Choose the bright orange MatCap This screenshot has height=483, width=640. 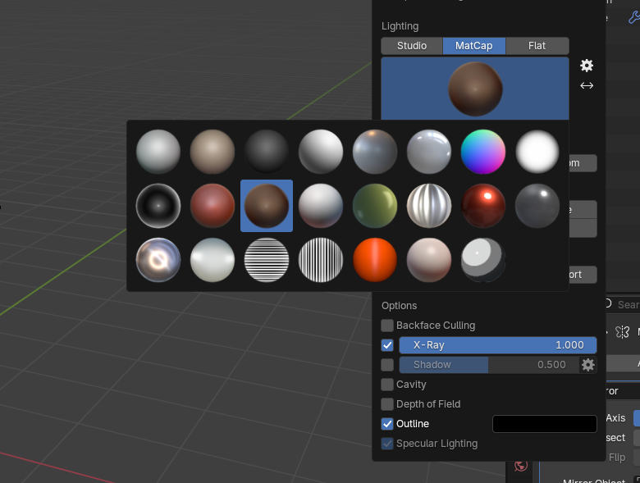375,260
